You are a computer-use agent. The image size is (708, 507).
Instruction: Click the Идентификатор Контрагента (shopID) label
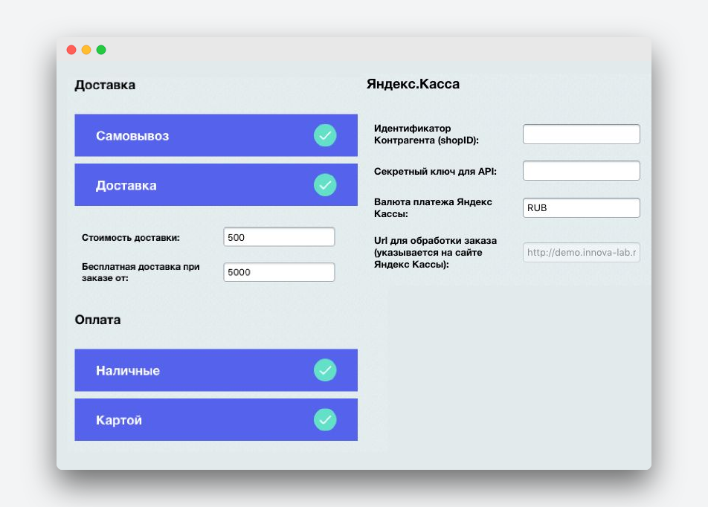click(426, 134)
